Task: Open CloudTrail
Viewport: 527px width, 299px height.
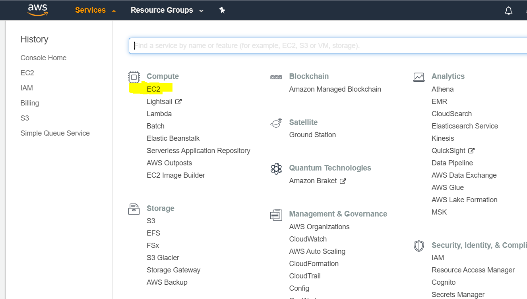Action: [305, 276]
